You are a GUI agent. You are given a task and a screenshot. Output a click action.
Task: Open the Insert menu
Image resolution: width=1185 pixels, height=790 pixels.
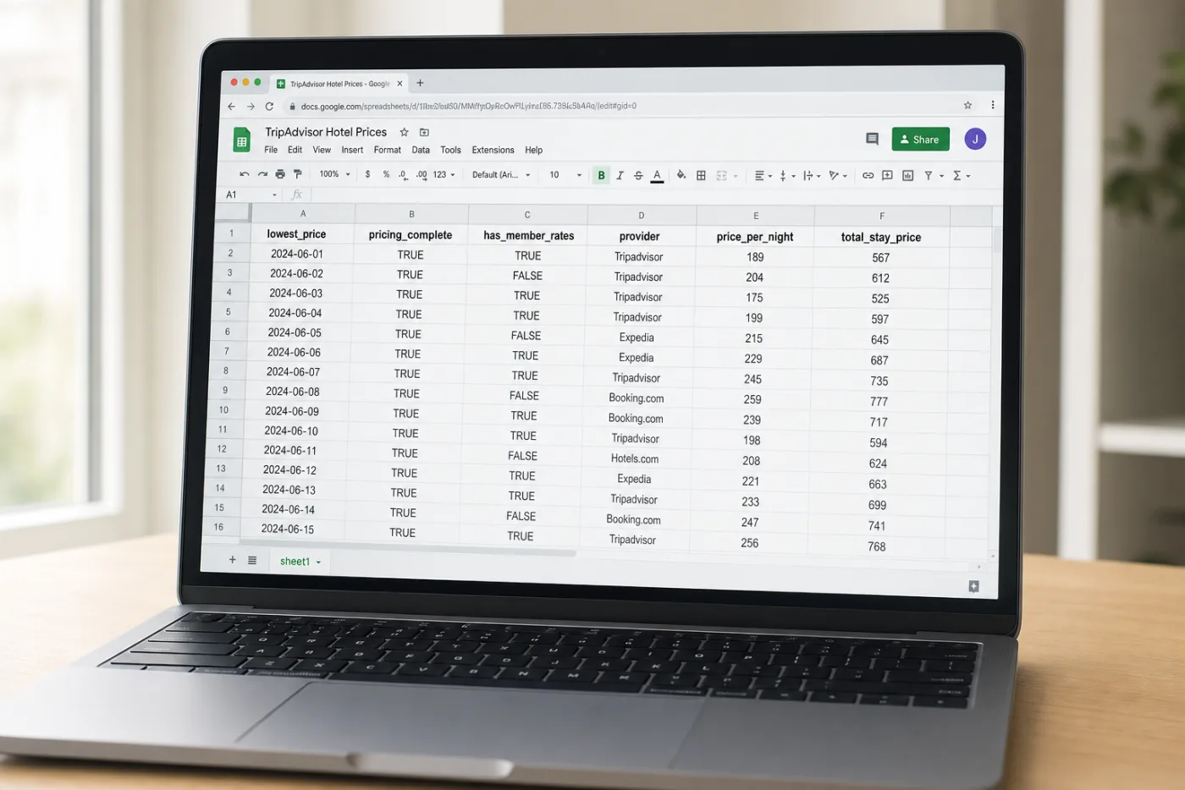coord(352,150)
